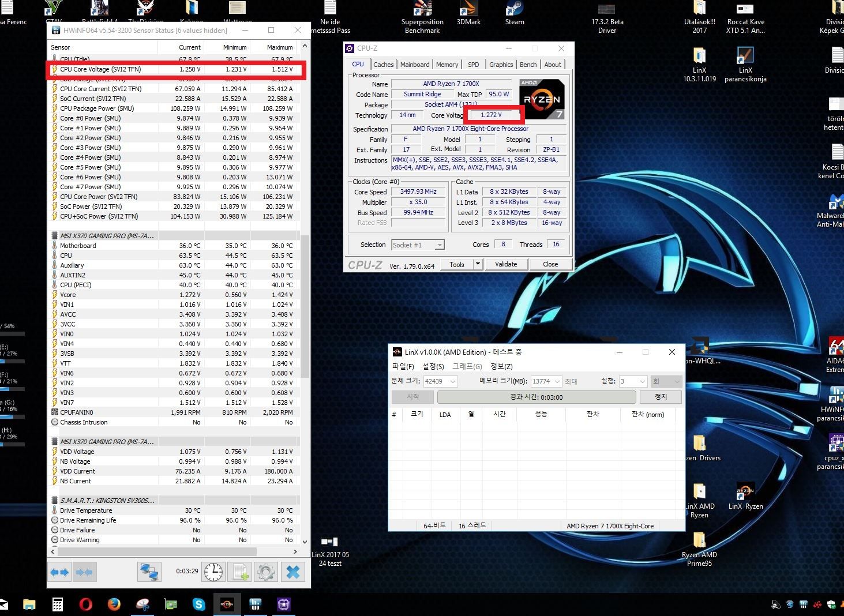Open the graphics card app on the taskbar
This screenshot has height=616, width=844.
170,604
